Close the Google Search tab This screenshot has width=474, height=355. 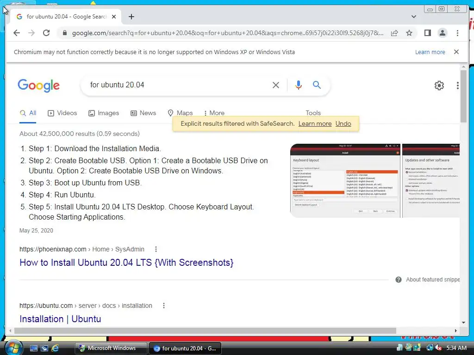click(114, 17)
